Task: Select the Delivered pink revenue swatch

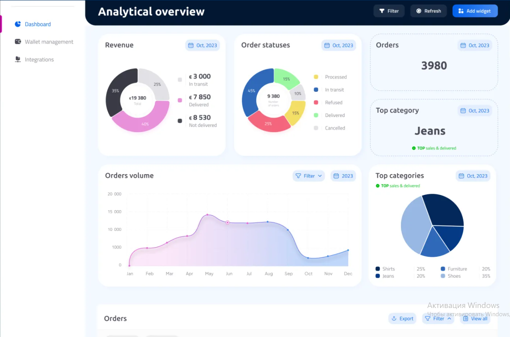Action: point(180,100)
